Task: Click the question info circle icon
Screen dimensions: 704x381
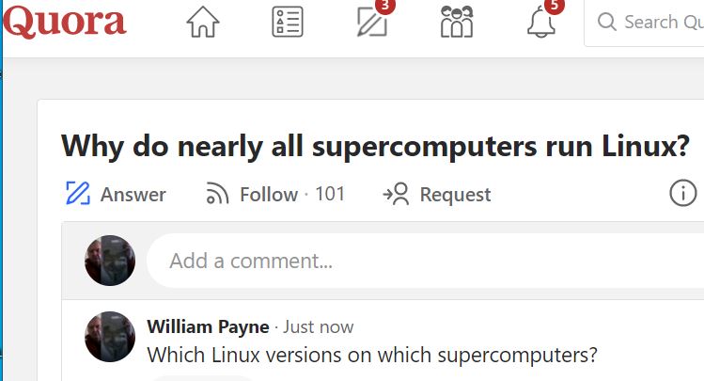Action: 683,193
